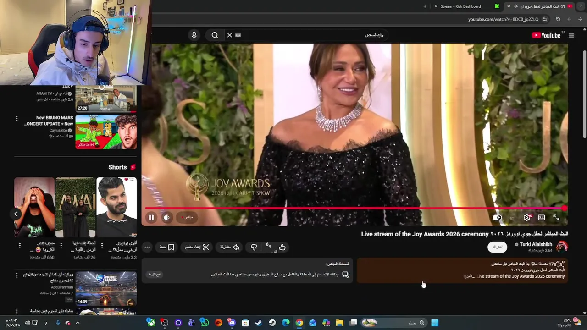Click inside the YouTube search field
The width and height of the screenshot is (587, 330).
pyautogui.click(x=312, y=35)
